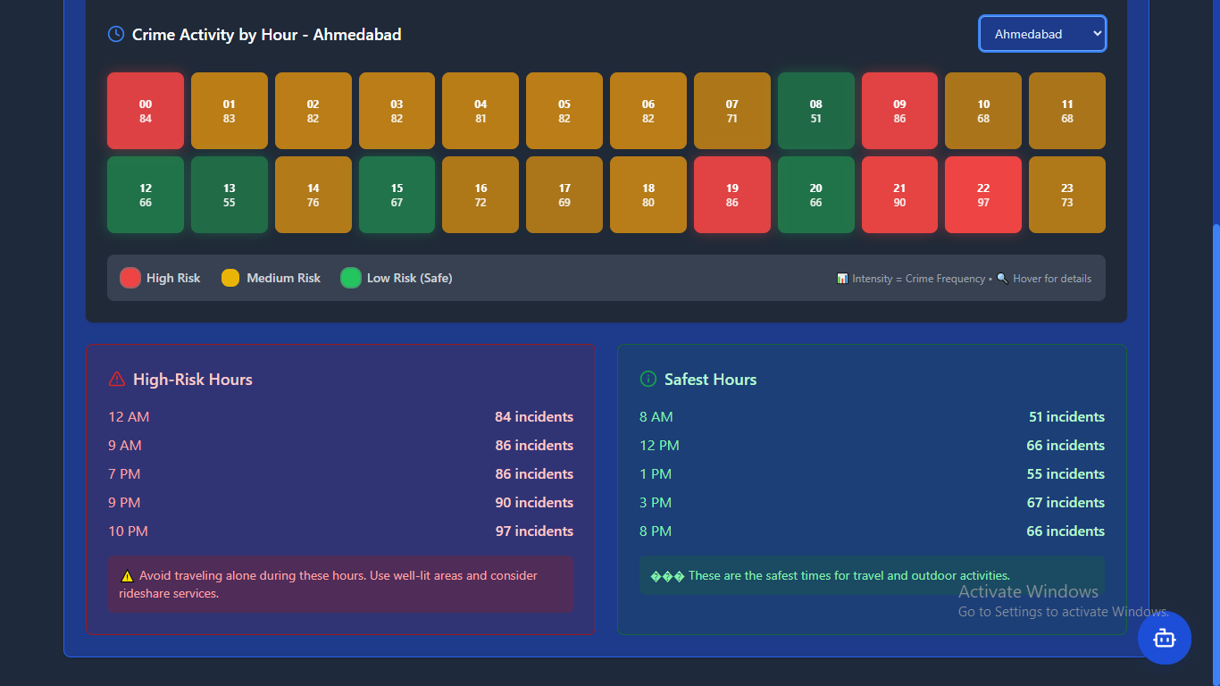Select green hour 20 tile in heatmap

pos(816,195)
